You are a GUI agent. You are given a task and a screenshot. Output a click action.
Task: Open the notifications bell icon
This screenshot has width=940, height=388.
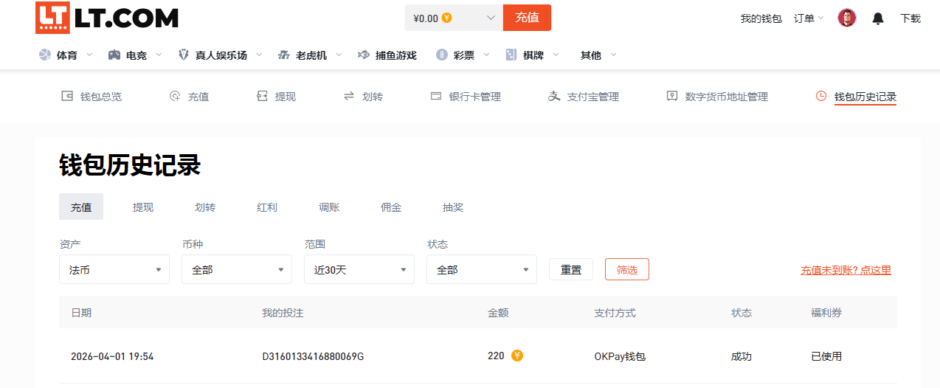tap(878, 18)
